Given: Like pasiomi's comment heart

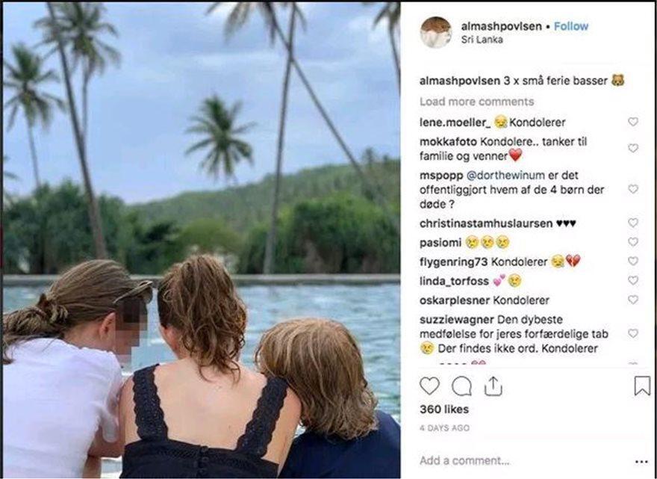Looking at the screenshot, I should point(633,242).
